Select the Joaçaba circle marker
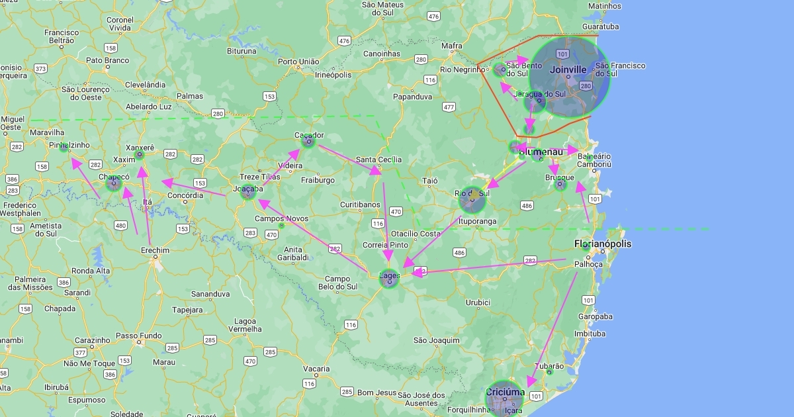This screenshot has width=794, height=417. [247, 193]
